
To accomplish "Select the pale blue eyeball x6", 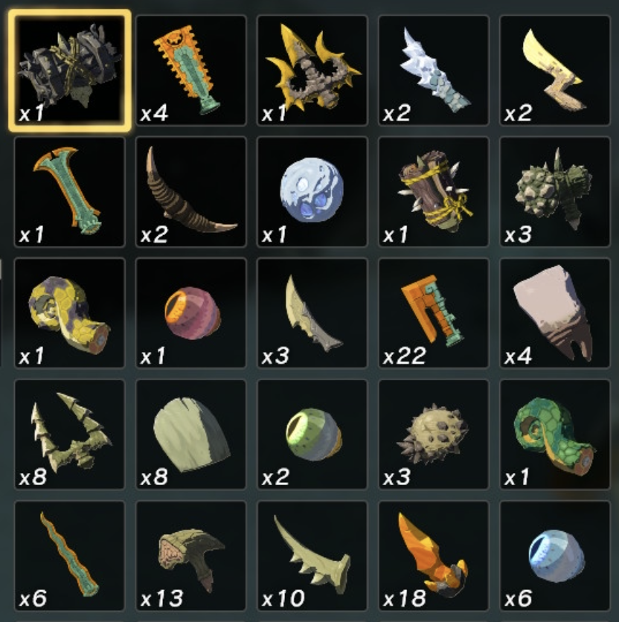I will (x=555, y=556).
